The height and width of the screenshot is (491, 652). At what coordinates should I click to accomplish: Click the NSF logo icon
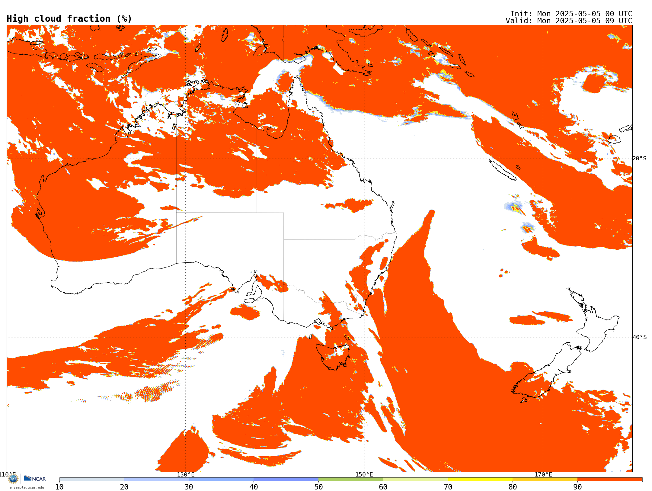[13, 479]
